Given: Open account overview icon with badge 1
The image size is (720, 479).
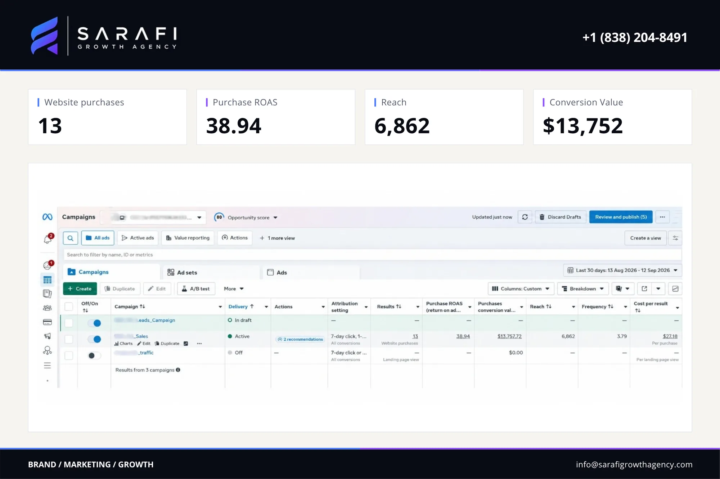Looking at the screenshot, I should coord(48,265).
